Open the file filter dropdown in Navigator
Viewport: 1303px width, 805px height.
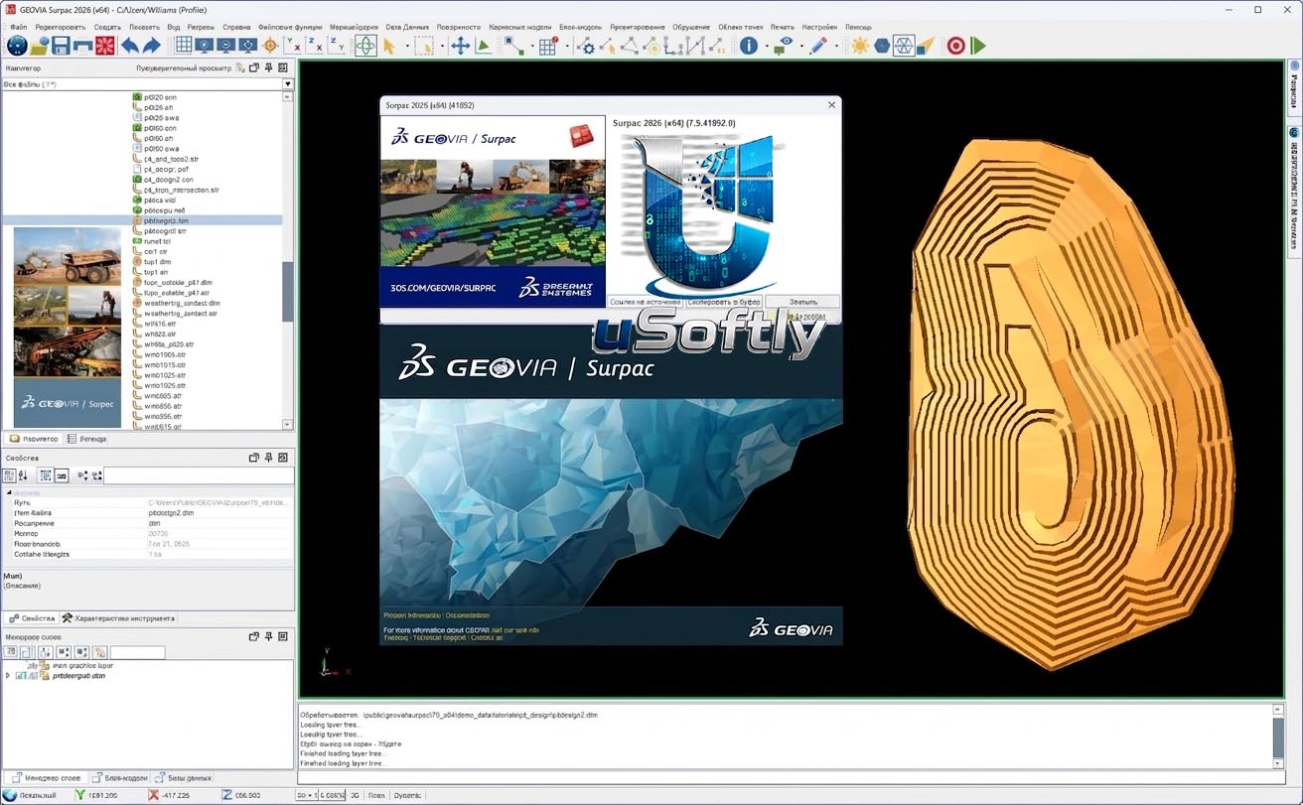tap(288, 84)
